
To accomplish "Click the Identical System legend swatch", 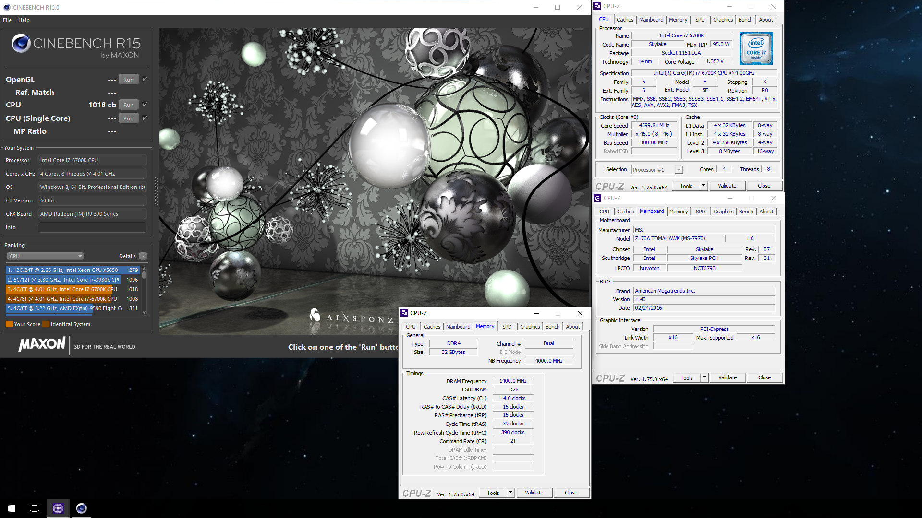I will 46,324.
